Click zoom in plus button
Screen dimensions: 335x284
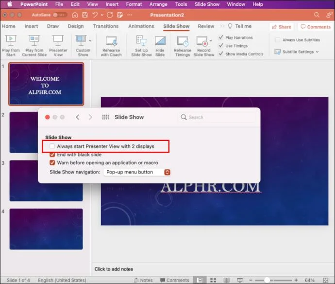pyautogui.click(x=296, y=280)
